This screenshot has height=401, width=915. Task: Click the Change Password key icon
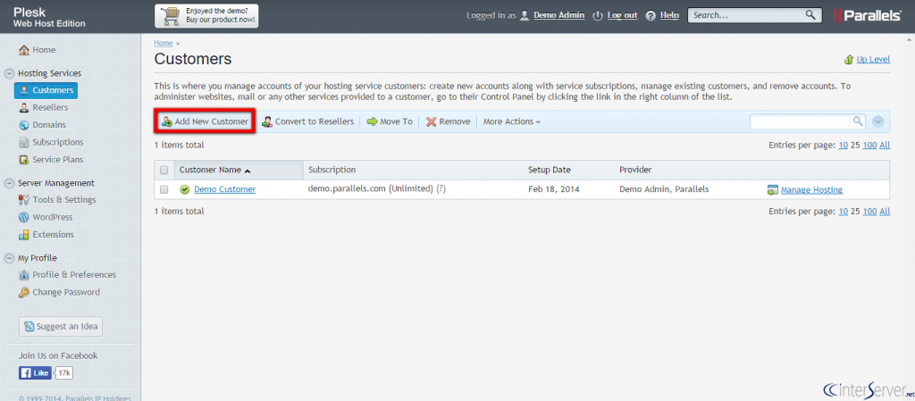coord(24,293)
